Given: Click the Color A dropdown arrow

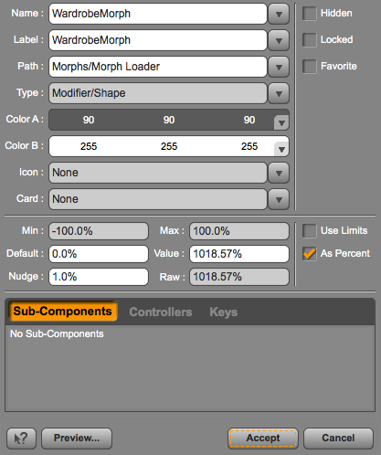Looking at the screenshot, I should 281,122.
